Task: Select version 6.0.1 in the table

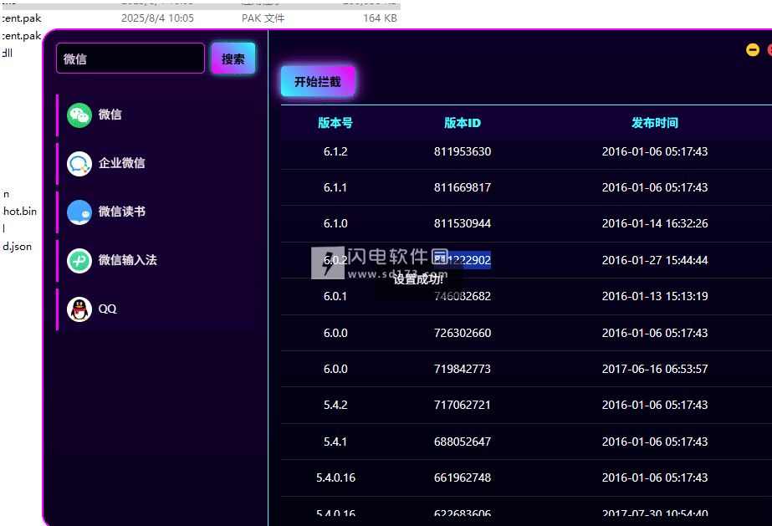Action: tap(335, 296)
